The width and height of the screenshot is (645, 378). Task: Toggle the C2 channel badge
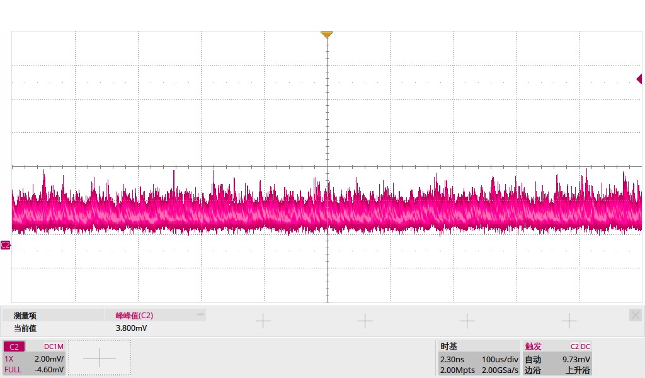point(14,346)
